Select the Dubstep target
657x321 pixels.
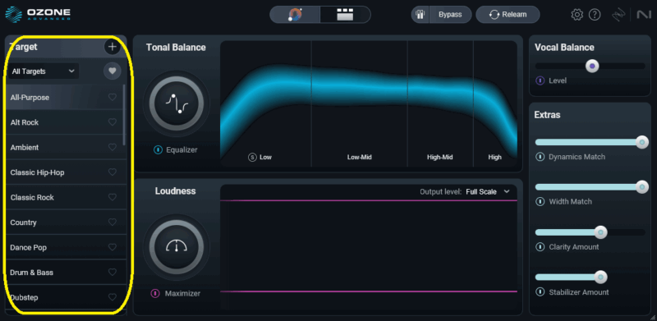click(x=66, y=297)
